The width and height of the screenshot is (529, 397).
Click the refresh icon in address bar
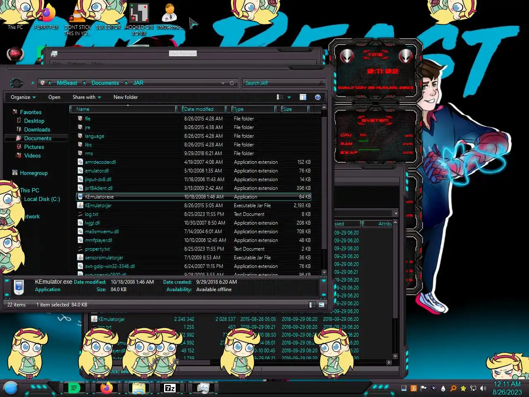232,83
